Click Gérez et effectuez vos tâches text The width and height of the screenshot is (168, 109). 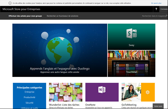[61, 108]
